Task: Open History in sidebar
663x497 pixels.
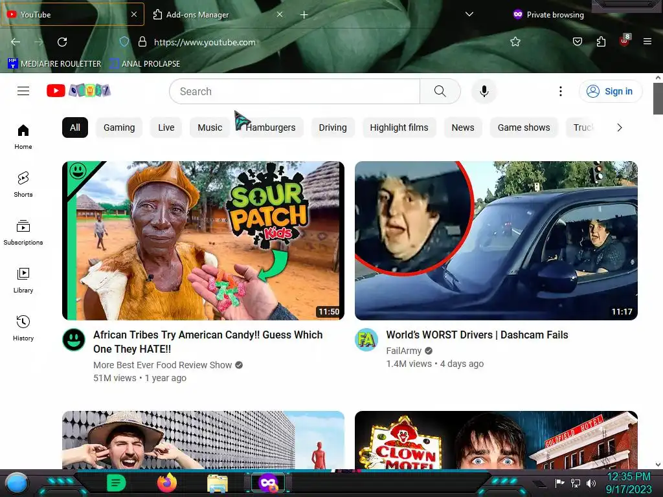Action: pos(23,328)
